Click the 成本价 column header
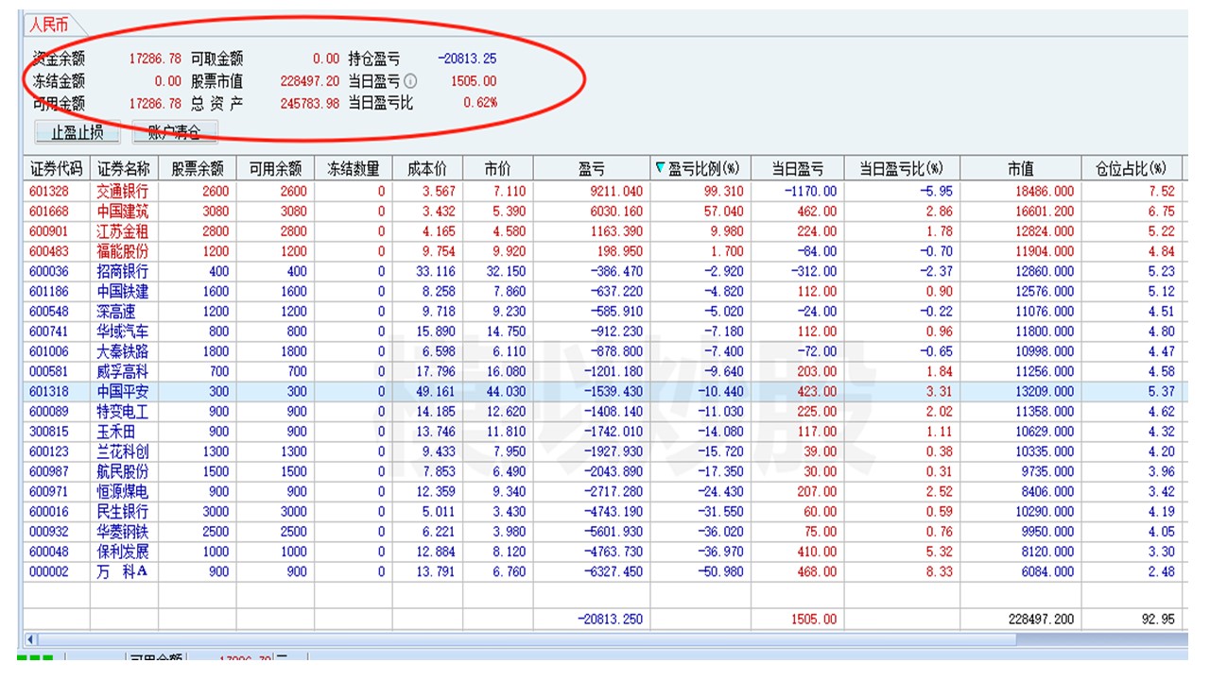Screen dimensions: 1210x680 point(427,169)
